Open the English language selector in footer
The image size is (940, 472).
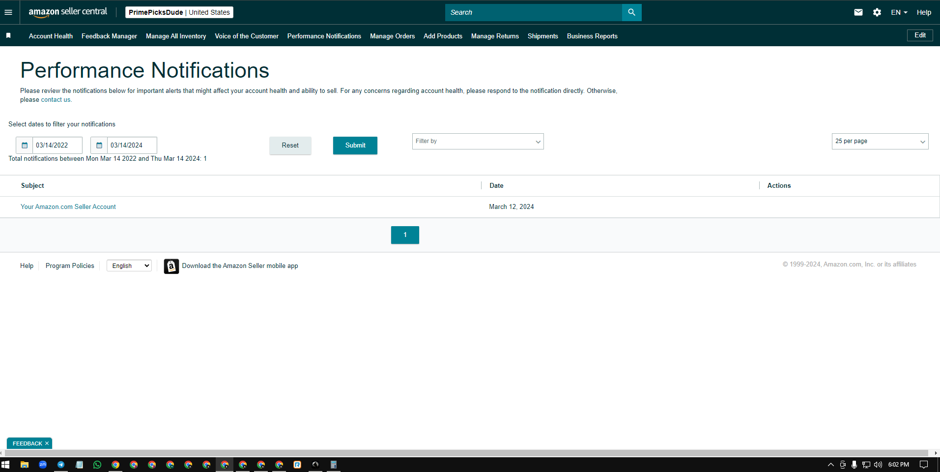(x=129, y=266)
